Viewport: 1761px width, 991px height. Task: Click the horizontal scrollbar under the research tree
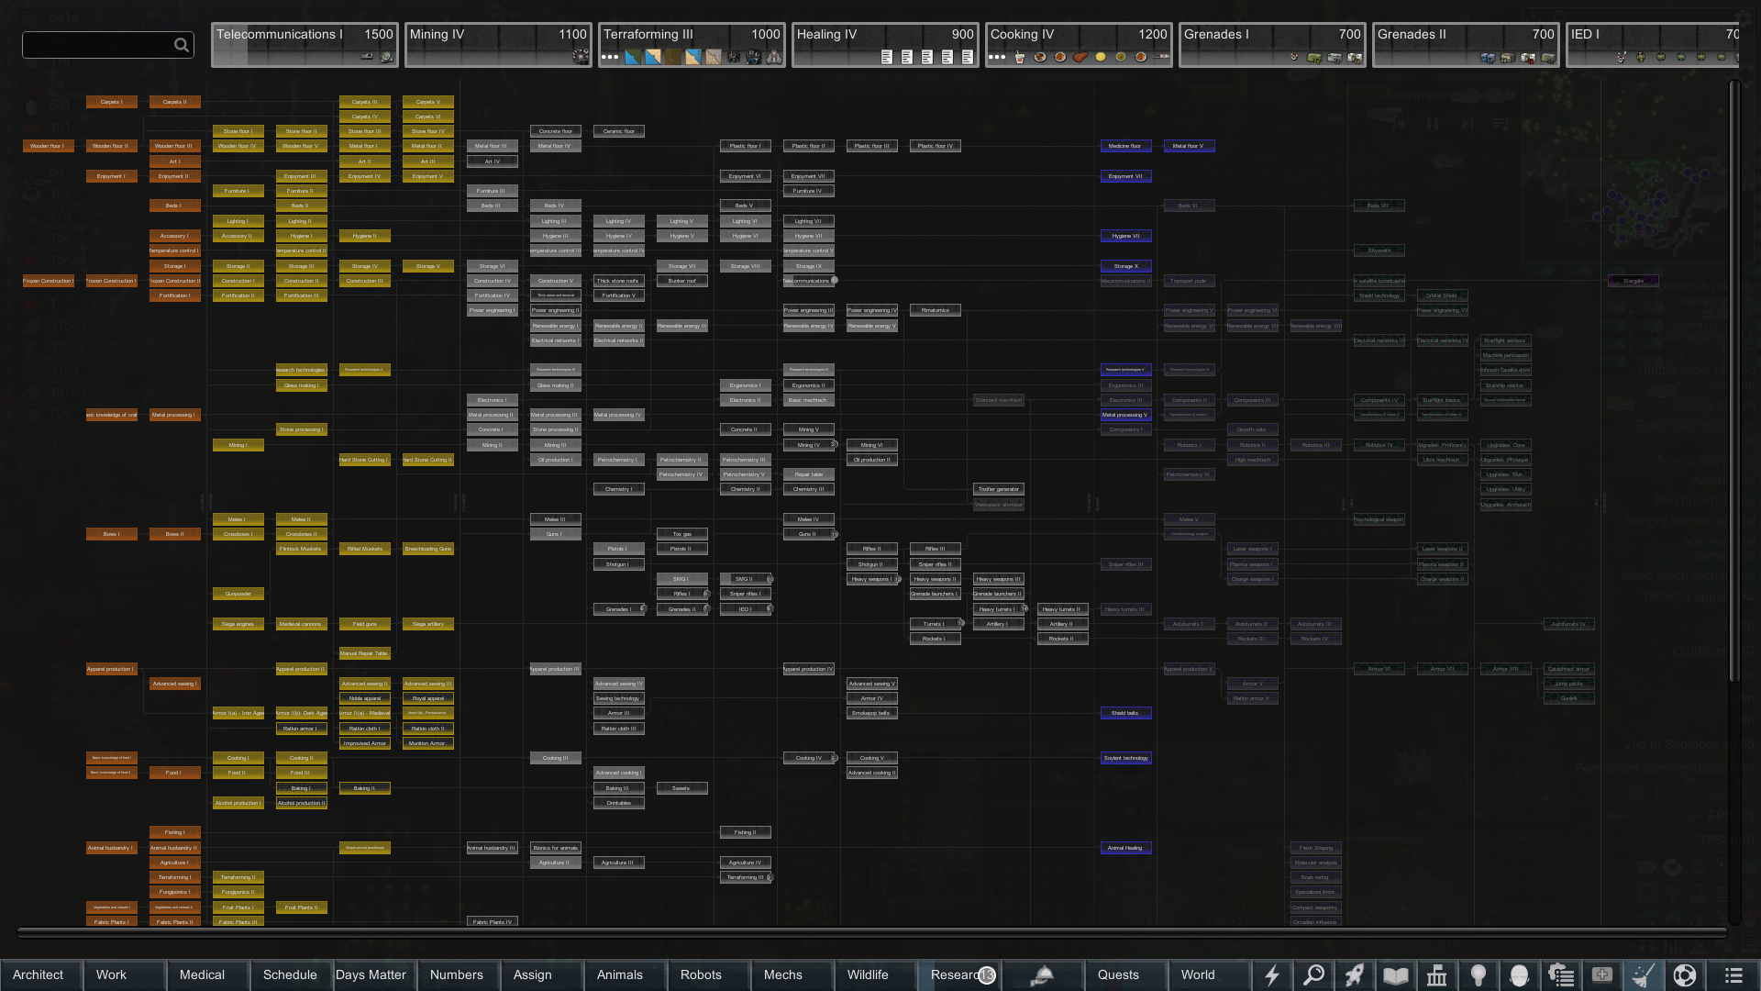point(871,933)
